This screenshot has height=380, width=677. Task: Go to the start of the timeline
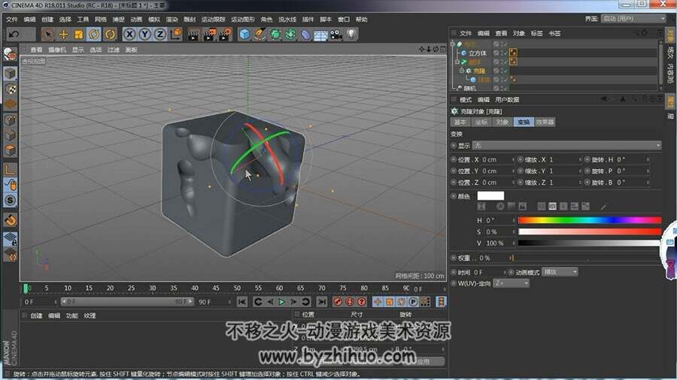242,302
